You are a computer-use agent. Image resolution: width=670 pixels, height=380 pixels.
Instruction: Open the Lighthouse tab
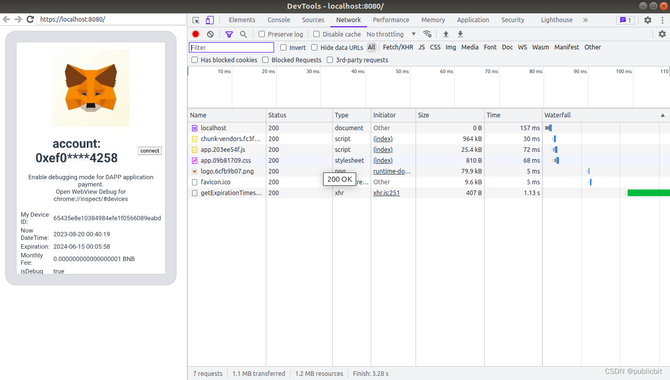(556, 20)
